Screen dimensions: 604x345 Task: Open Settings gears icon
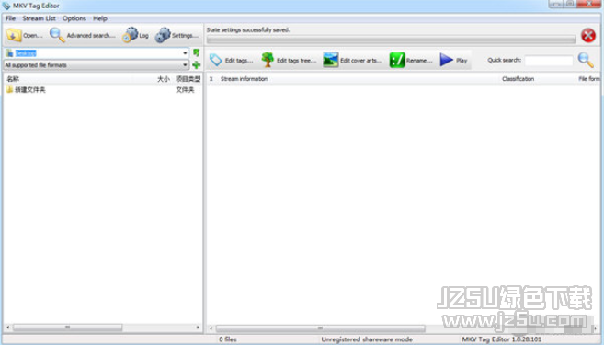[x=163, y=35]
